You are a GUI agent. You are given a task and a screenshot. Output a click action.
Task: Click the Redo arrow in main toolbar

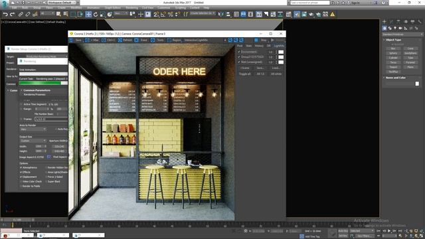pyautogui.click(x=12, y=14)
